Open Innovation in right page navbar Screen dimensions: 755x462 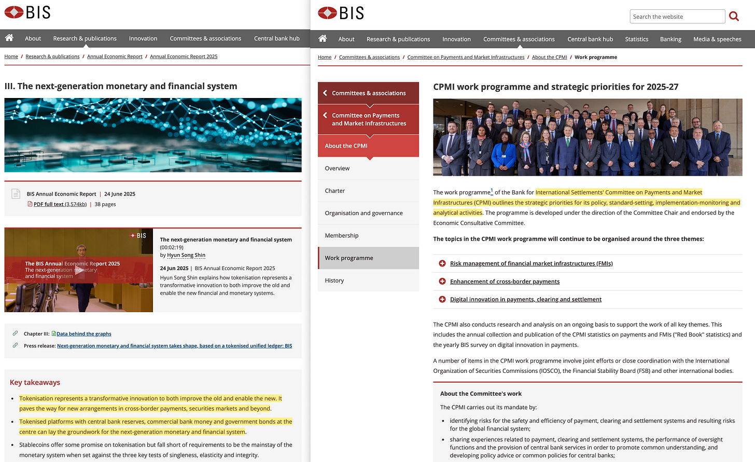[x=456, y=39]
